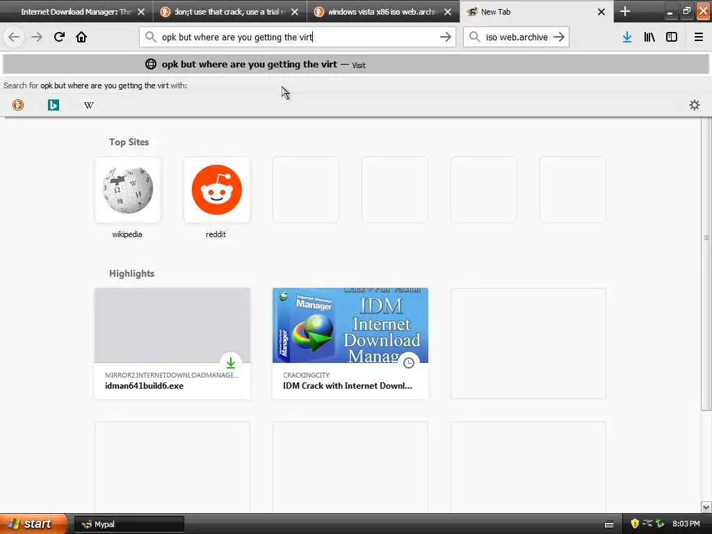Close the New Tab tab
The image size is (712, 534).
(x=601, y=12)
